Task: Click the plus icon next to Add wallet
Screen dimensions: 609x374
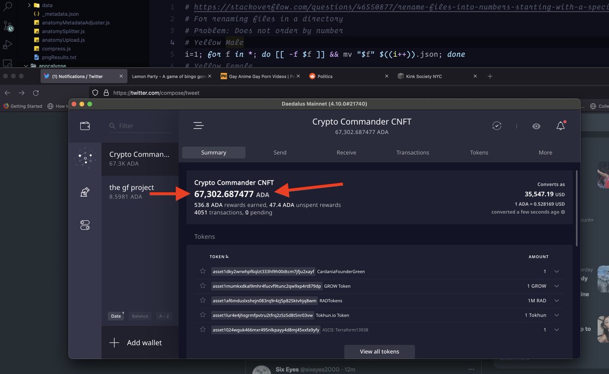Action: tap(114, 342)
